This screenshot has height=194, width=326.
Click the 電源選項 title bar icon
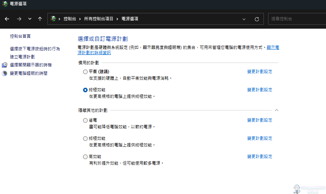pos(5,4)
